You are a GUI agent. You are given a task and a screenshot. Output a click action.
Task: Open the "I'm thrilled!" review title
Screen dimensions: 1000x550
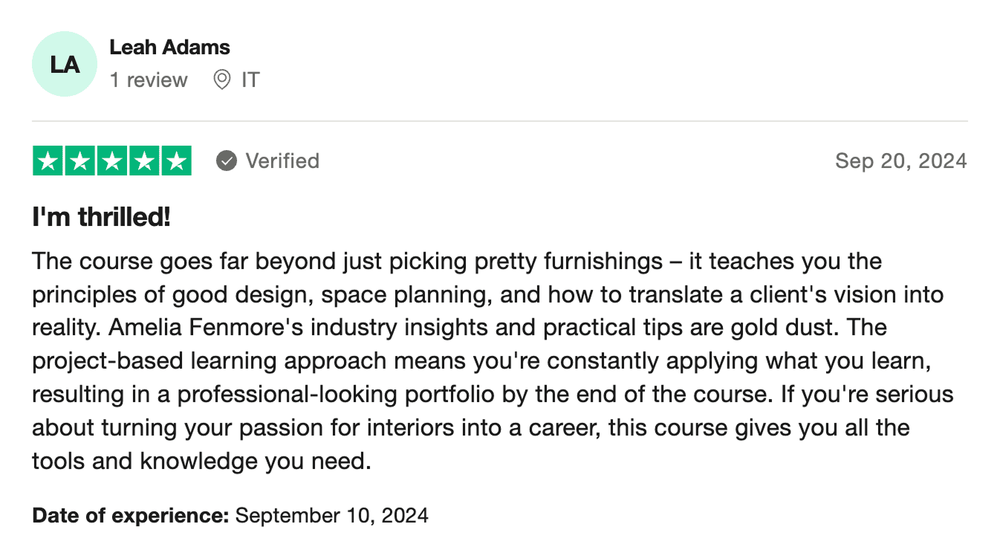click(x=101, y=218)
